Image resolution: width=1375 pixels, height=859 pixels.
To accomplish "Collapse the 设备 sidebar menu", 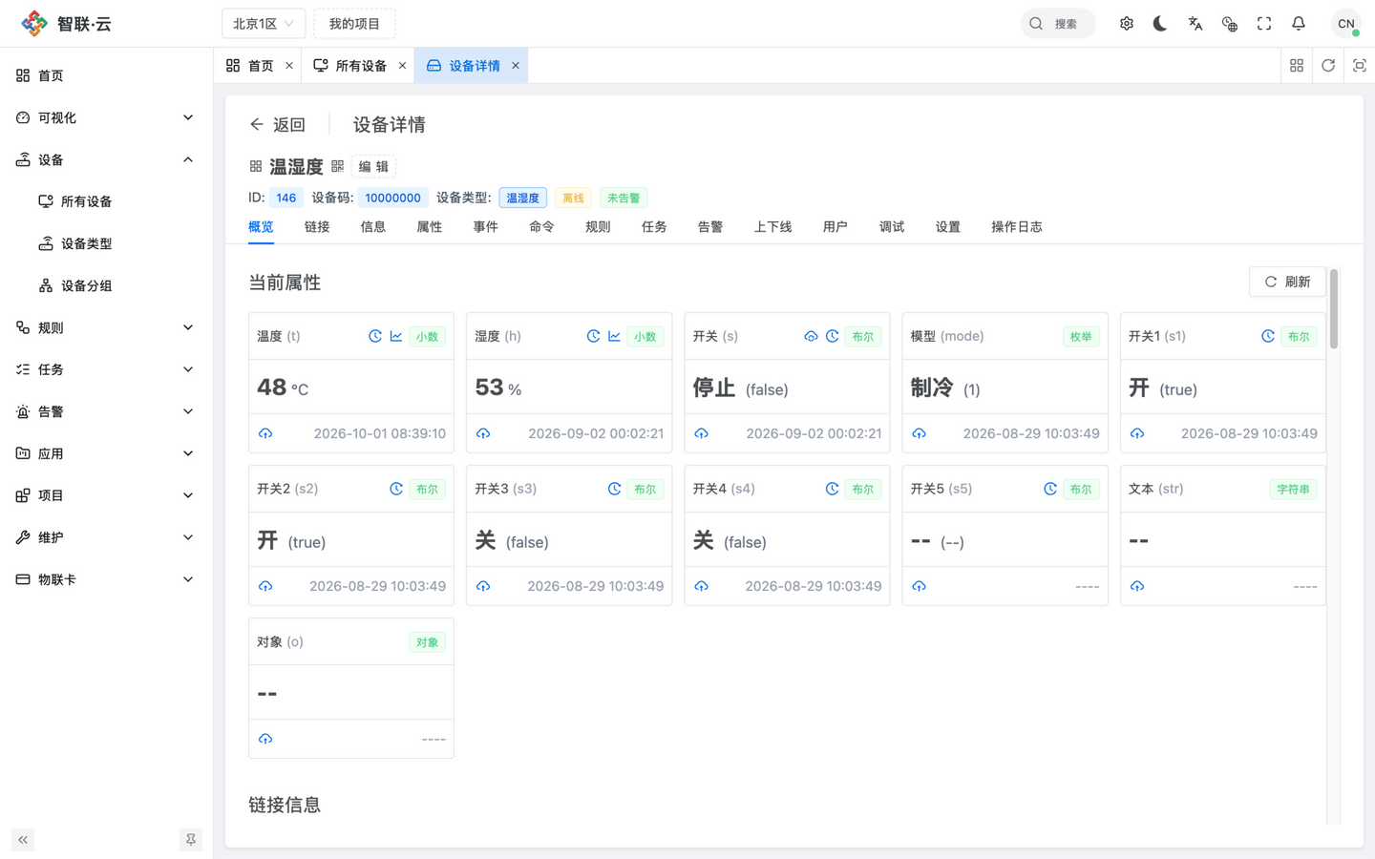I will pyautogui.click(x=105, y=159).
